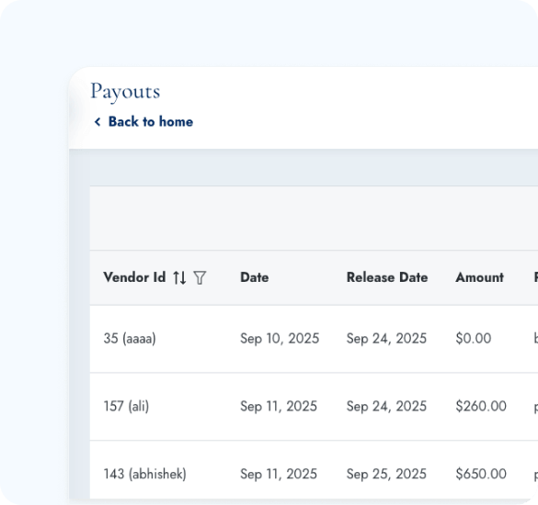Click the Date column header

click(x=254, y=277)
